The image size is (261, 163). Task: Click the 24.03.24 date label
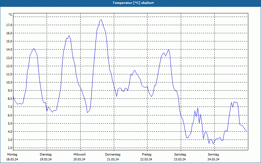click(x=213, y=159)
